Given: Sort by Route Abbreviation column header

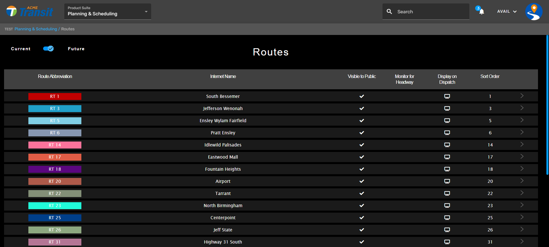Looking at the screenshot, I should pos(55,77).
